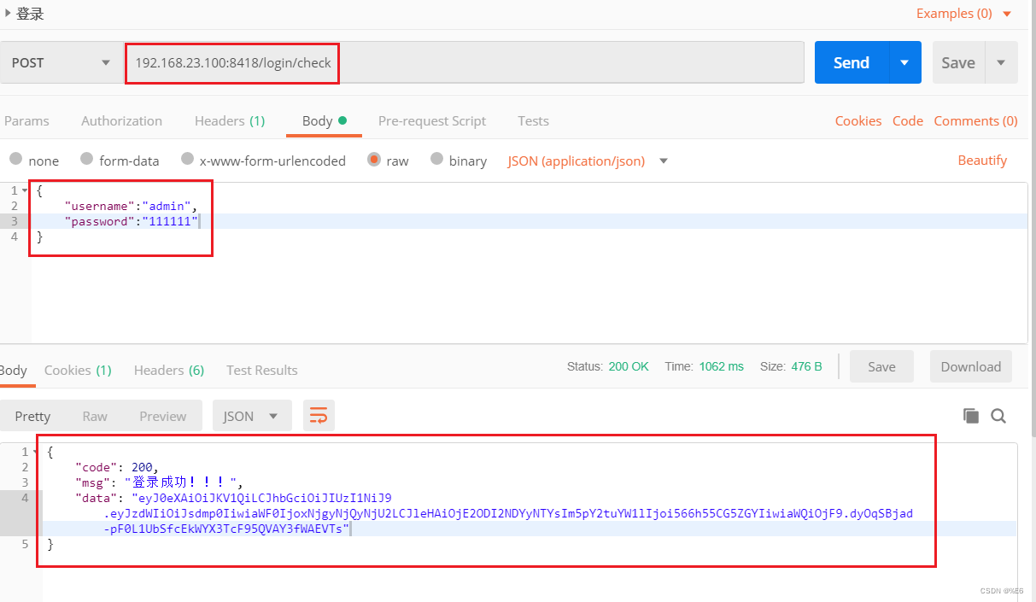Switch to the Pre-request Script tab
This screenshot has height=602, width=1036.
(432, 120)
